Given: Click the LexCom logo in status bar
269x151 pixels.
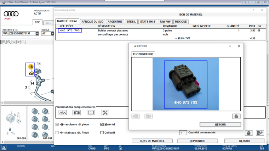Looking at the screenshot, I should 4,148.
